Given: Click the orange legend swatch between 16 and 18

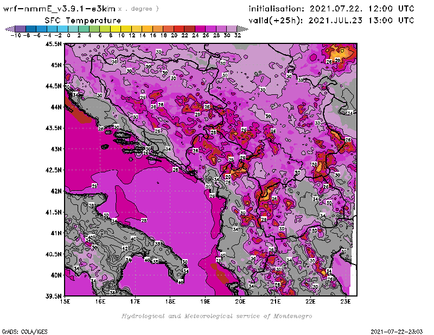Looking at the screenshot, I should pos(158,29).
